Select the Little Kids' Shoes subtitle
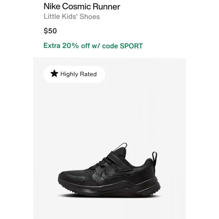The width and height of the screenshot is (219, 219). point(72,16)
